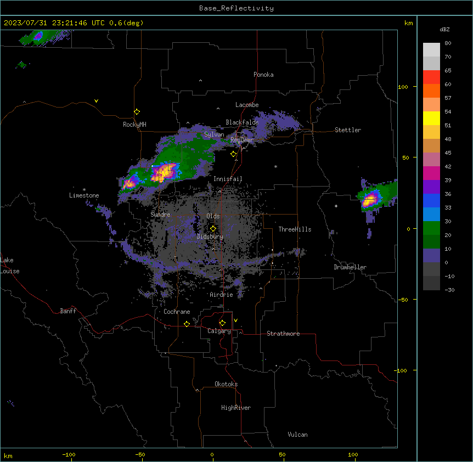473x462 pixels.
Task: Click the ThreeHills town label
Action: pos(295,229)
